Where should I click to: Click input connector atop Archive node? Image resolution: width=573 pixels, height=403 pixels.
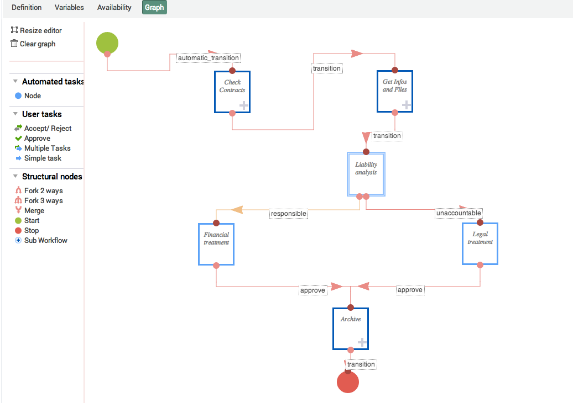tap(351, 307)
